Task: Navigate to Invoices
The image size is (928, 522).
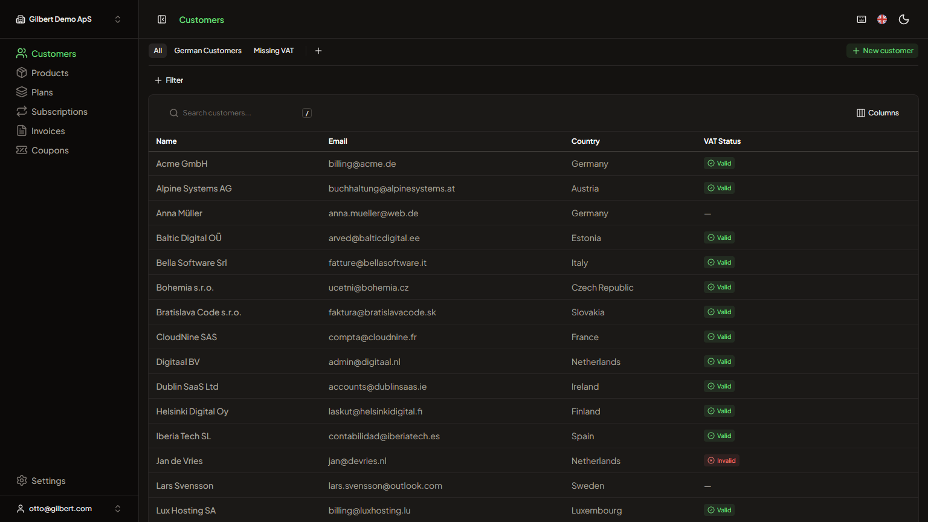Action: [x=48, y=131]
